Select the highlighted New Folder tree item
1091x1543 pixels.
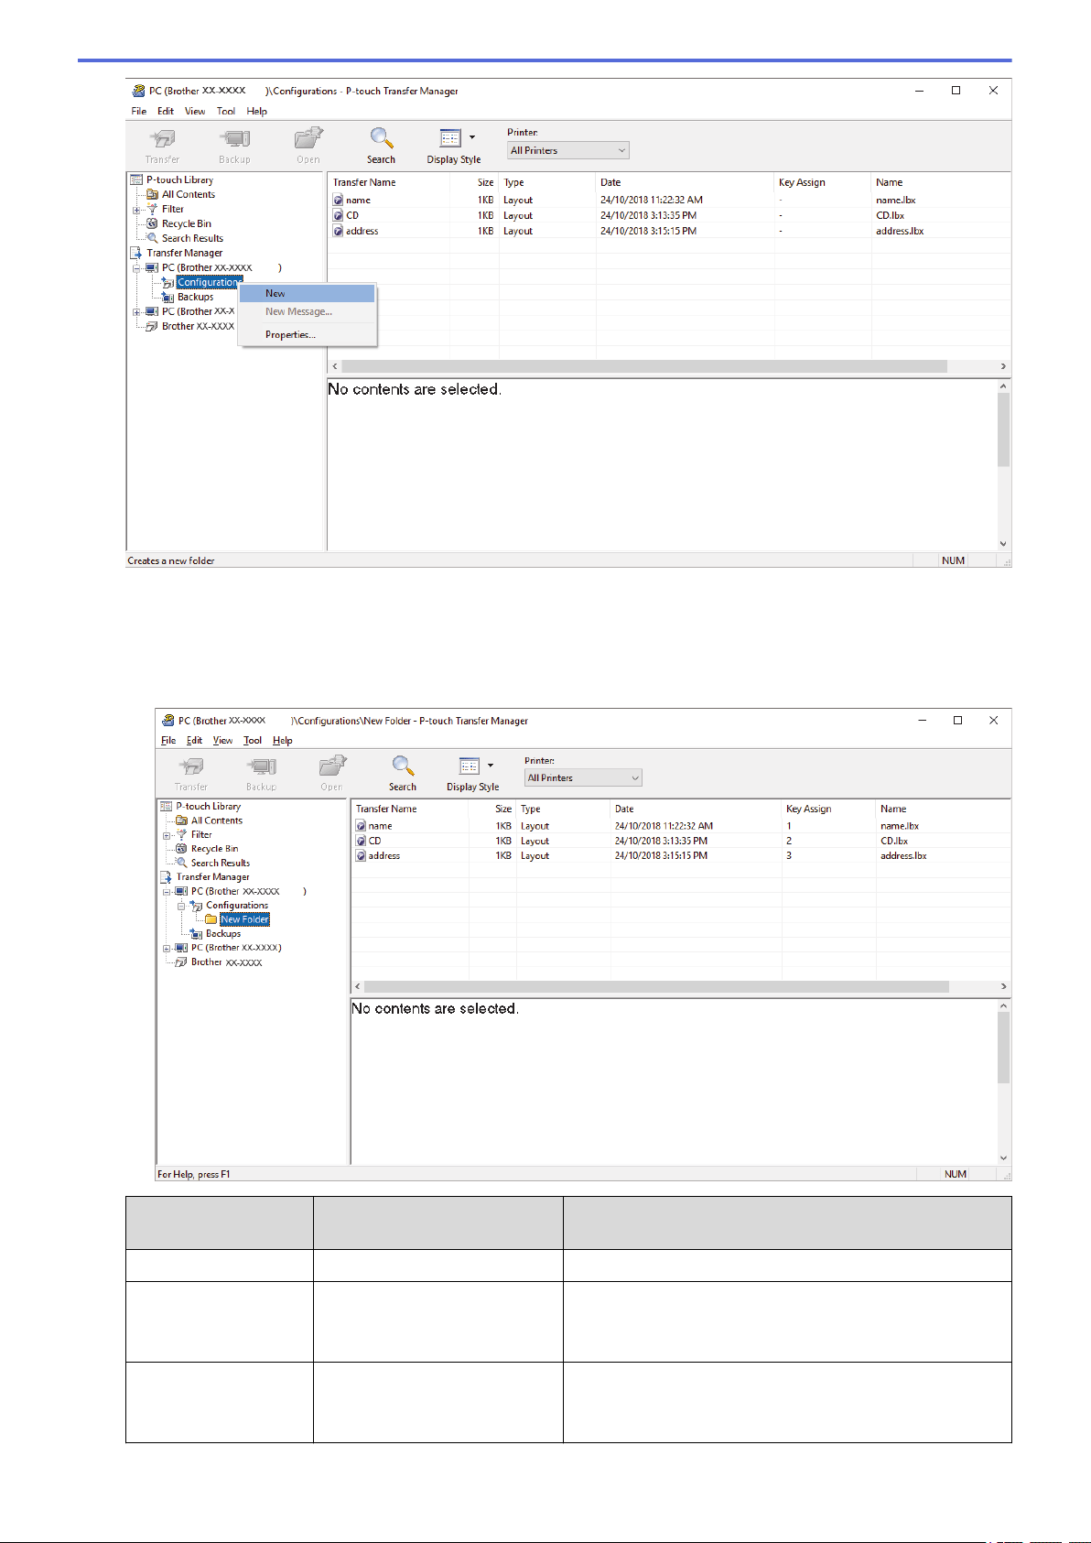(x=244, y=919)
